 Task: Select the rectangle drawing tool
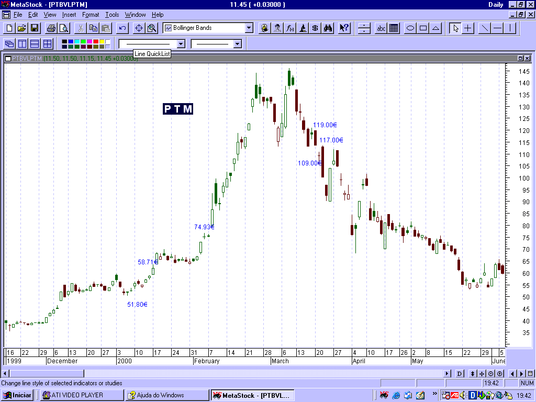click(x=423, y=28)
